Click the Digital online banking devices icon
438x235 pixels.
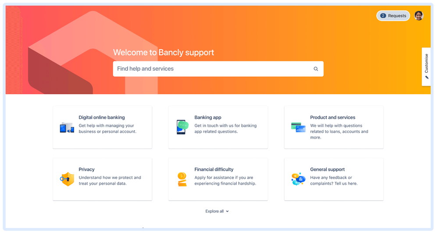tap(67, 128)
